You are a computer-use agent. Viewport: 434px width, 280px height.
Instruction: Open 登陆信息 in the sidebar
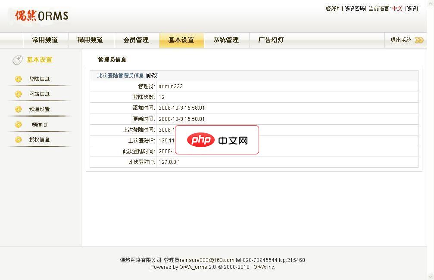click(39, 79)
